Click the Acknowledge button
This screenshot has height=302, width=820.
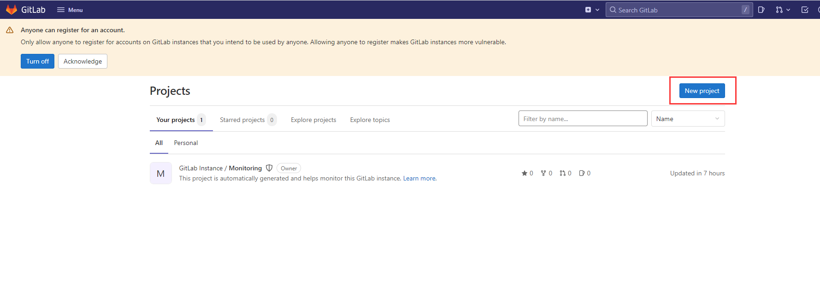pos(83,61)
